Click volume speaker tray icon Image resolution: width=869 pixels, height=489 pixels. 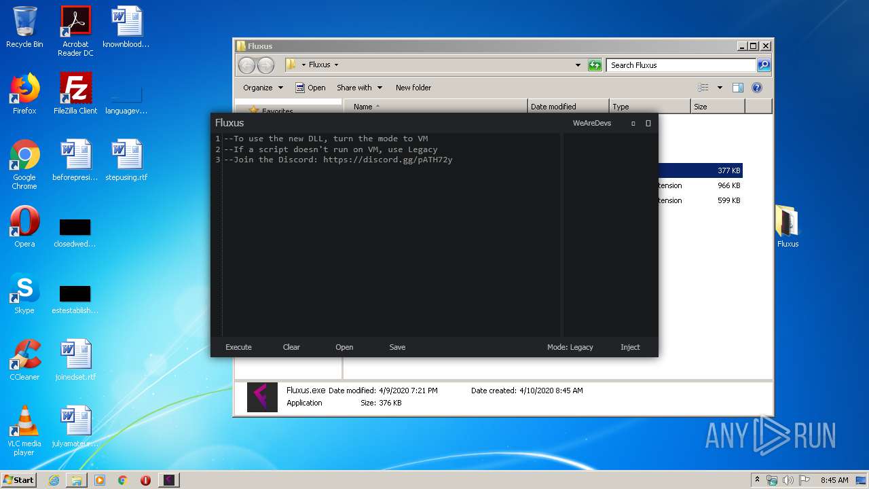click(x=788, y=480)
